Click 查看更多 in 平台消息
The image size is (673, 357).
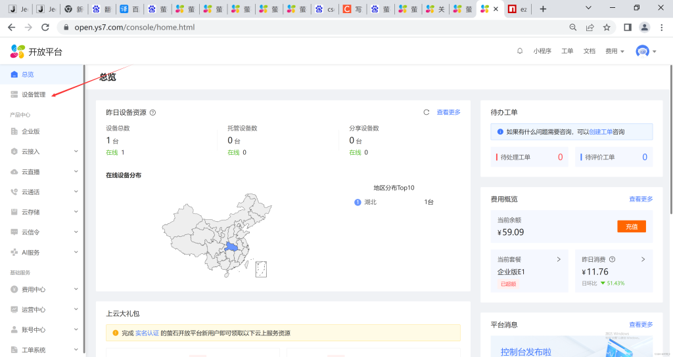pos(641,325)
